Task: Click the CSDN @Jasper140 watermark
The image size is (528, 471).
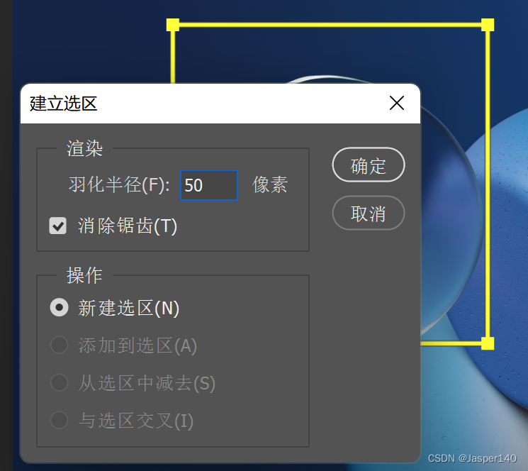Action: click(x=472, y=458)
